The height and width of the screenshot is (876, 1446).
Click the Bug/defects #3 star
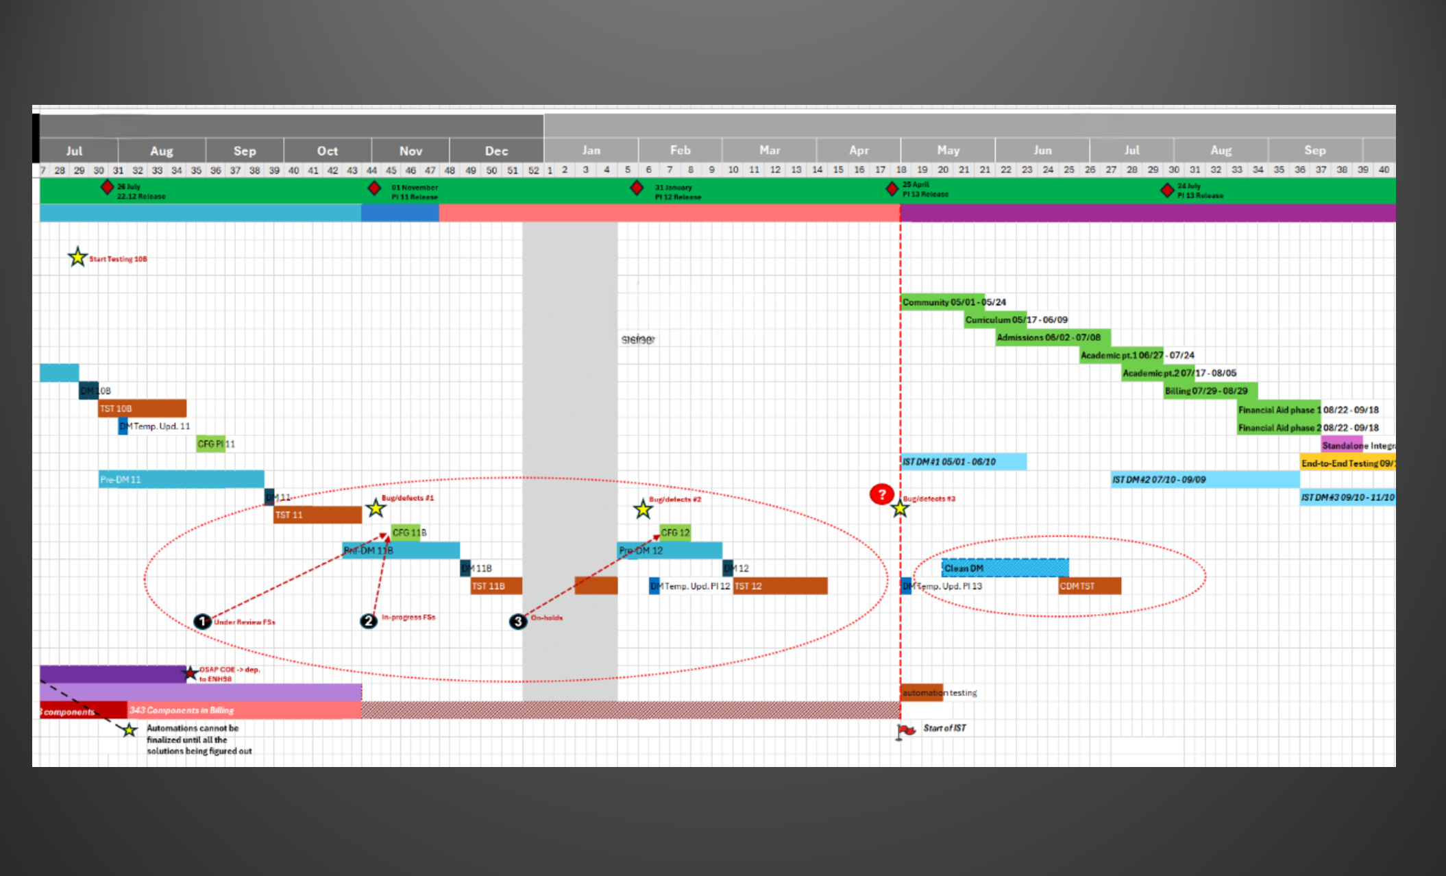(900, 509)
